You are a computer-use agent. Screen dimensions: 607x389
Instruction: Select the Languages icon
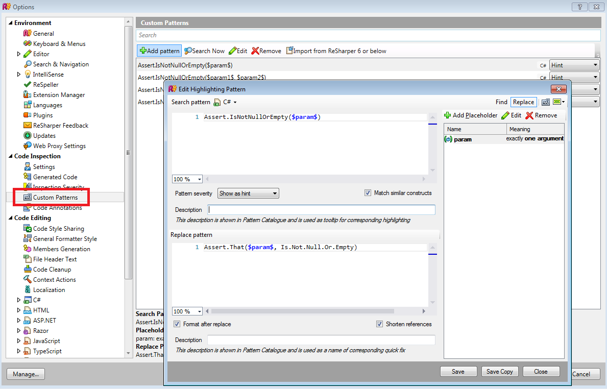click(27, 105)
